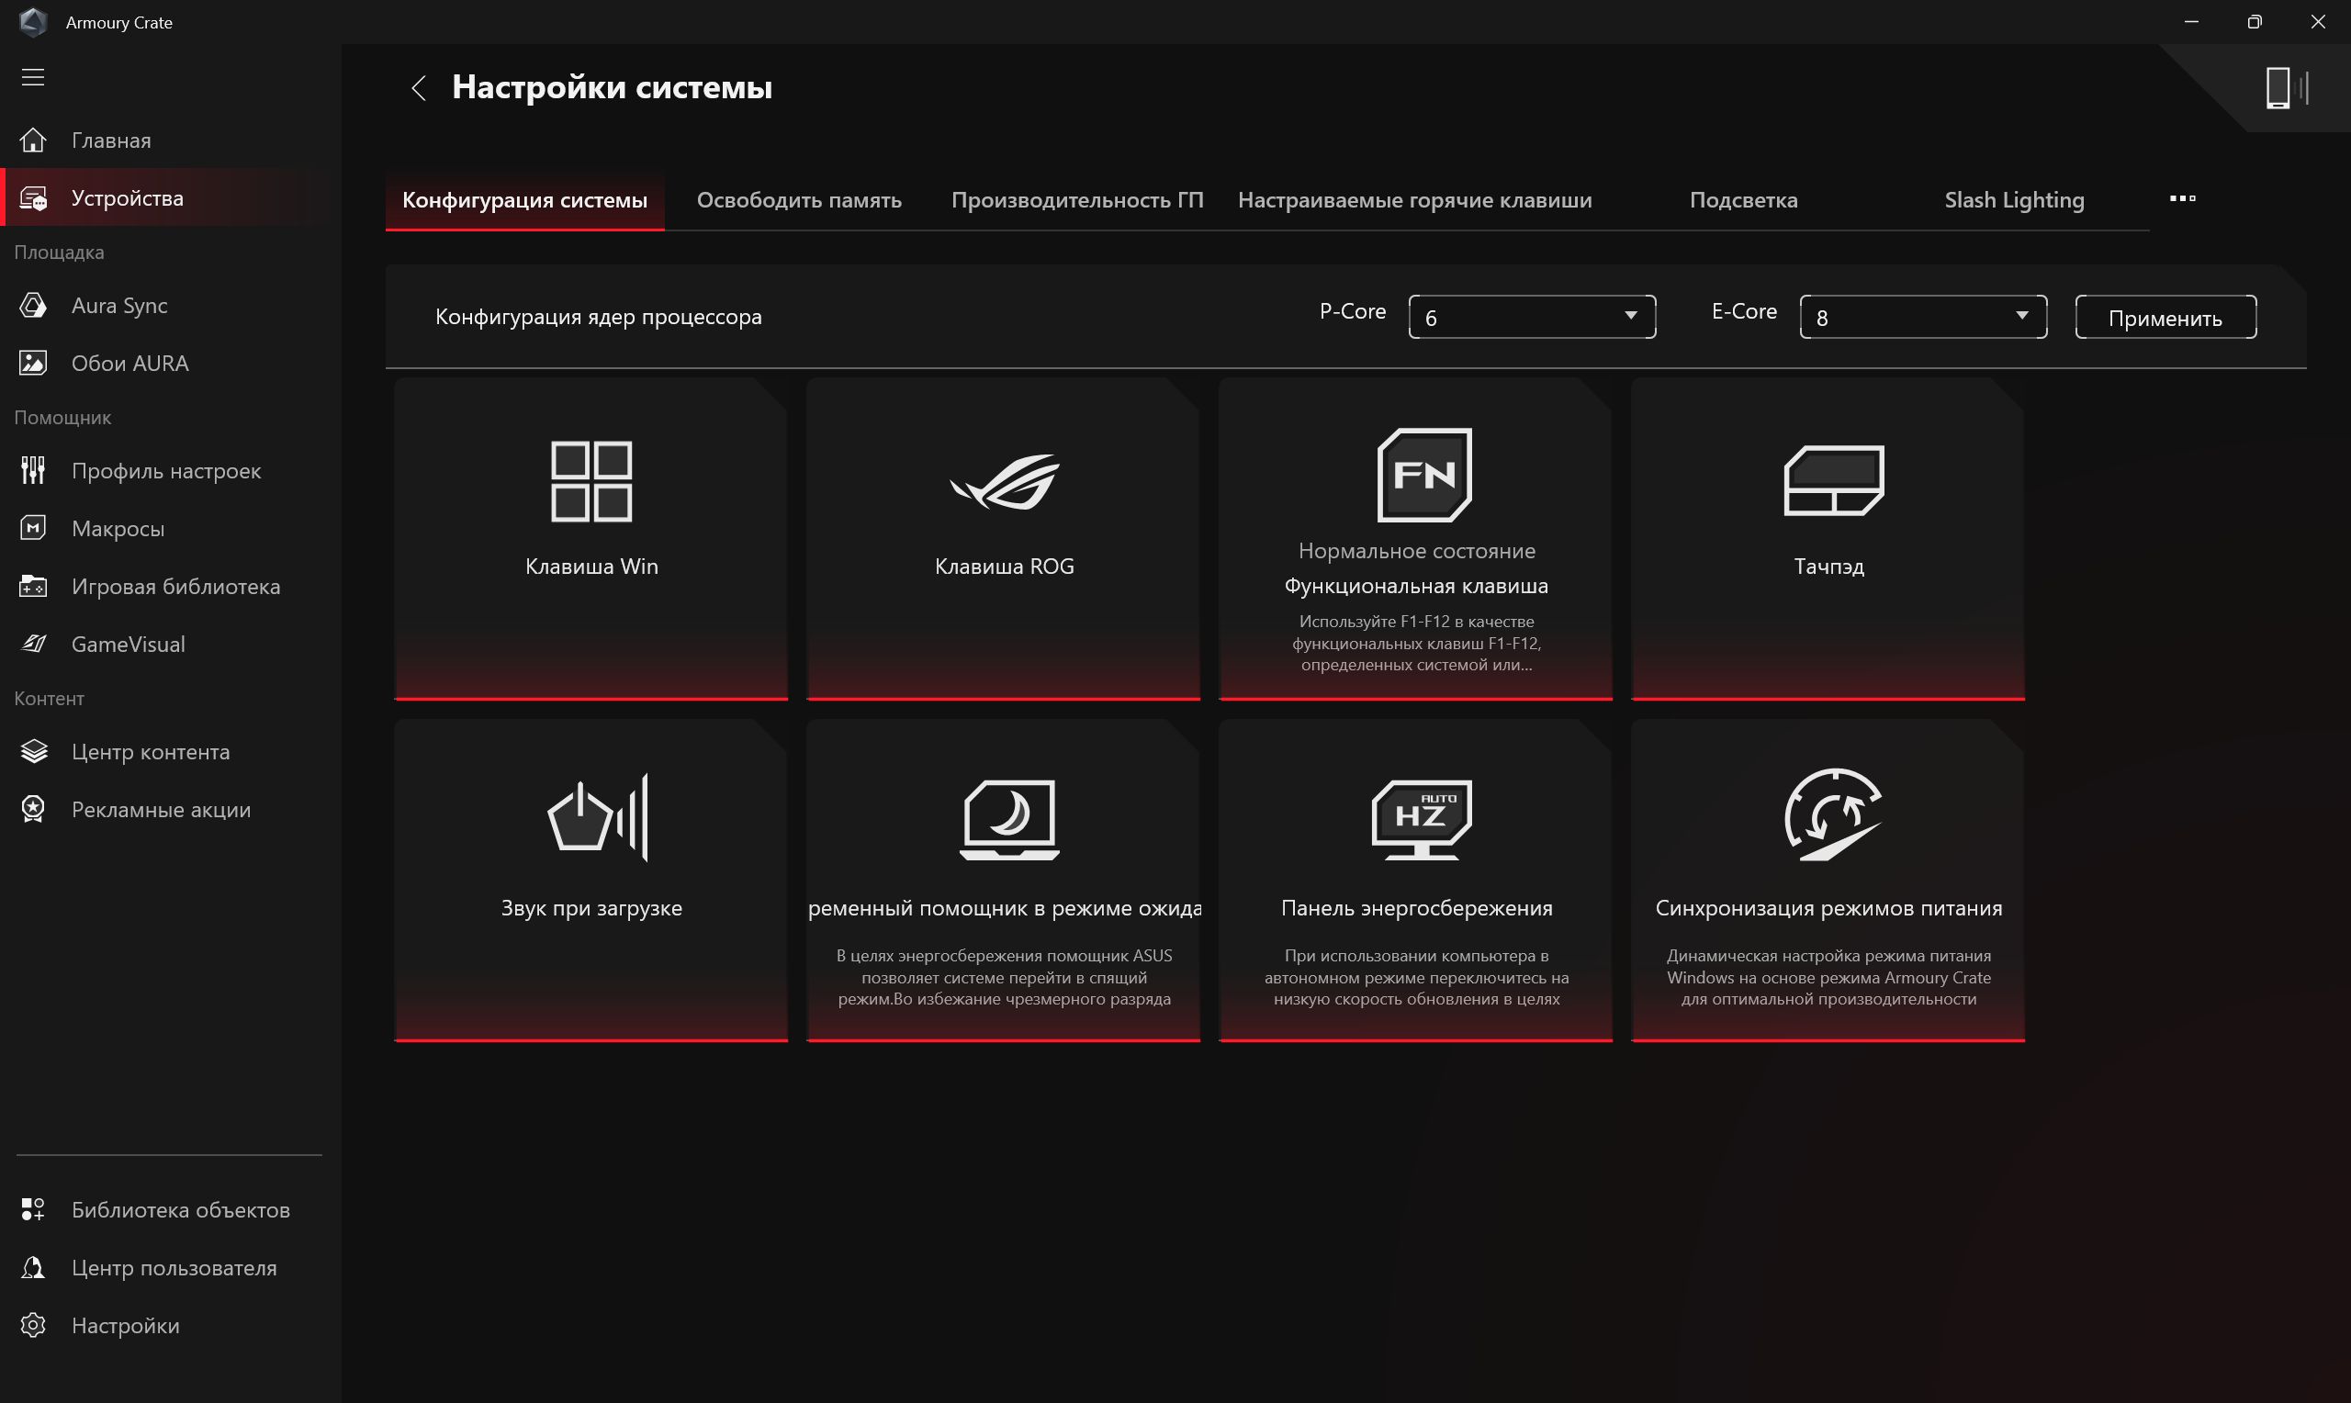Open Aura Sync in sidebar
The image size is (2351, 1403).
170,306
